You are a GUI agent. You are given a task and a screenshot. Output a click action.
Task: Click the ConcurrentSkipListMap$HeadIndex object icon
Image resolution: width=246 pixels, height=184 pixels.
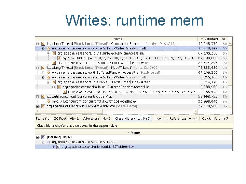[x=49, y=102]
